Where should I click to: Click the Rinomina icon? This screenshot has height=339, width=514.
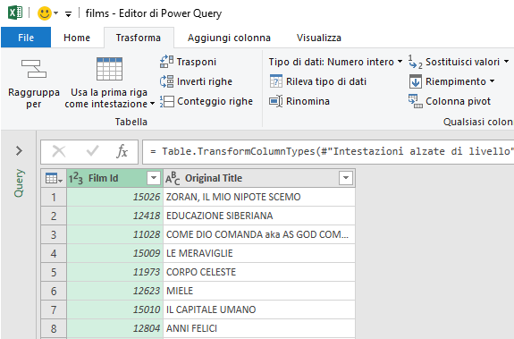pyautogui.click(x=275, y=101)
